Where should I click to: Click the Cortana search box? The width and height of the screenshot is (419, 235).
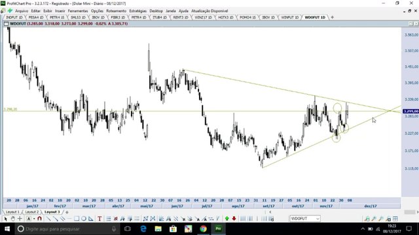tap(67, 228)
